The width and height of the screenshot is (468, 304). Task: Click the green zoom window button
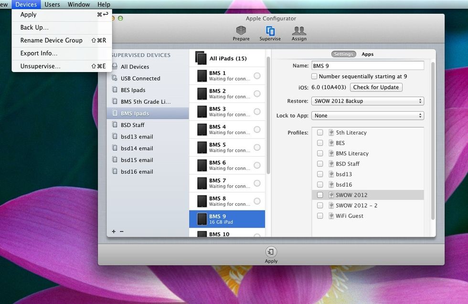click(x=120, y=18)
